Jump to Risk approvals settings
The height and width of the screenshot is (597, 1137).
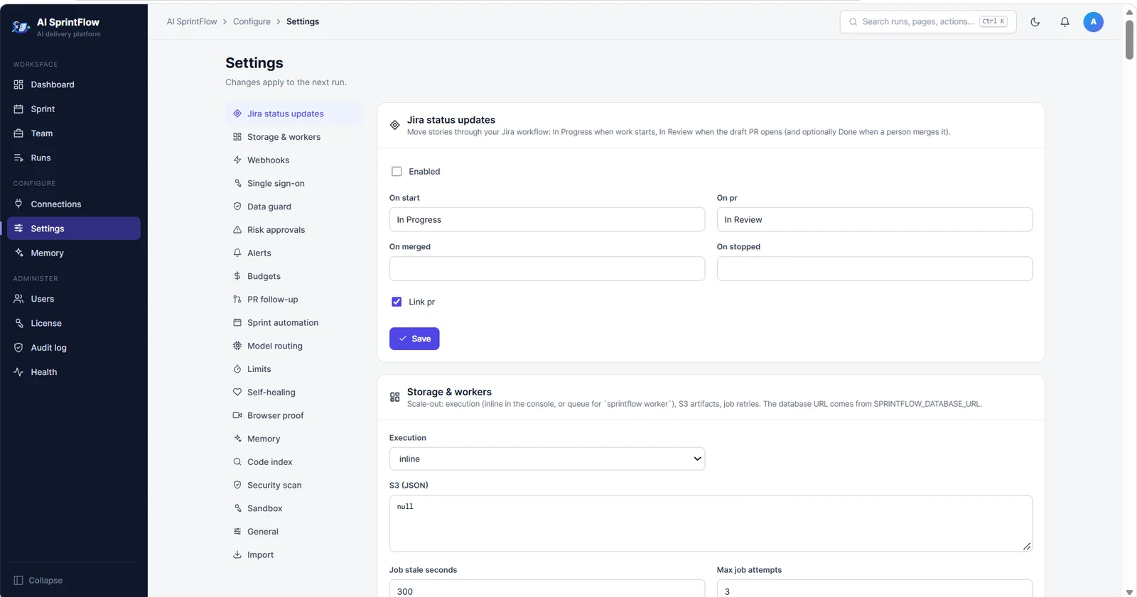coord(294,230)
